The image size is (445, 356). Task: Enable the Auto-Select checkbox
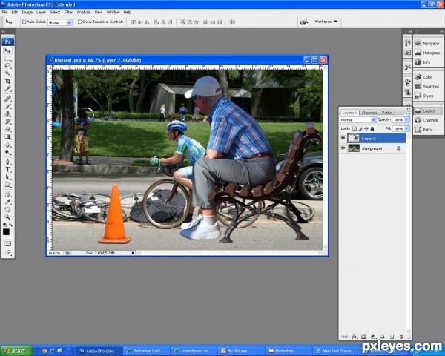coord(24,22)
